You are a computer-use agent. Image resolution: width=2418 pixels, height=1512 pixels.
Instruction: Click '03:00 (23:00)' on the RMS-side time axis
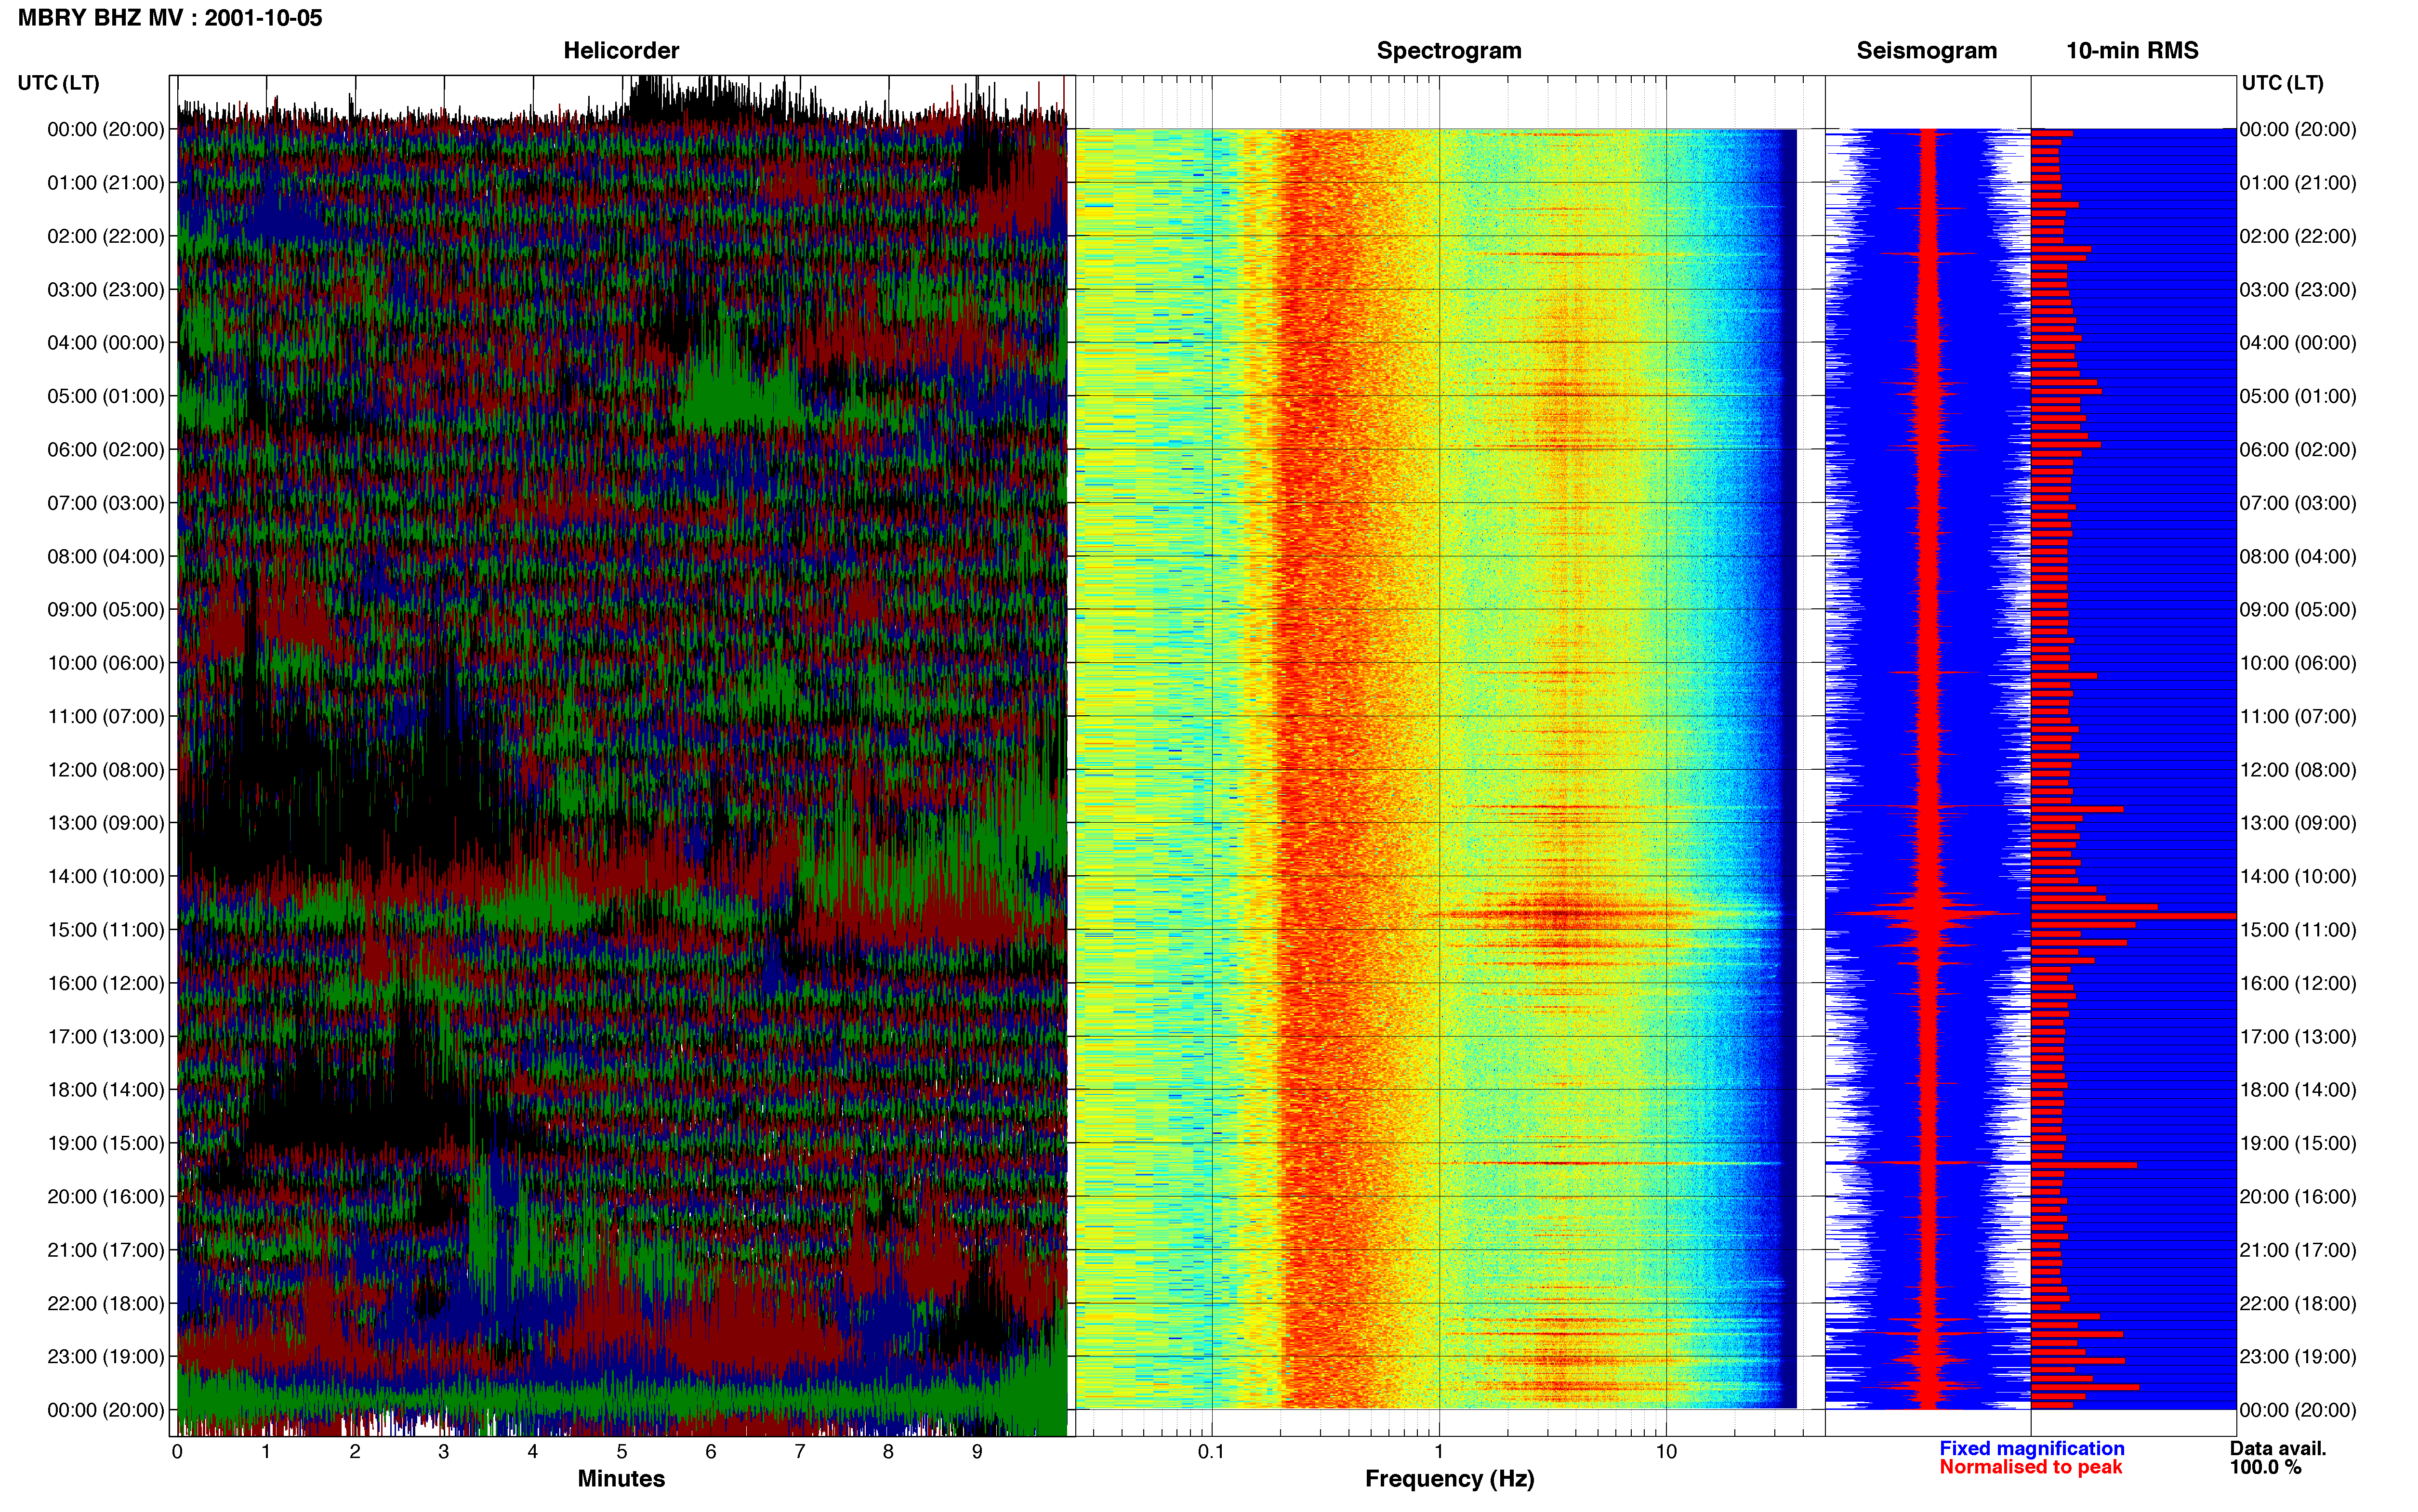[2298, 290]
